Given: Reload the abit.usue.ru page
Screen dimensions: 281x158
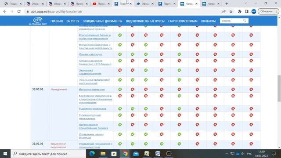Looking at the screenshot, I should coord(19,11).
